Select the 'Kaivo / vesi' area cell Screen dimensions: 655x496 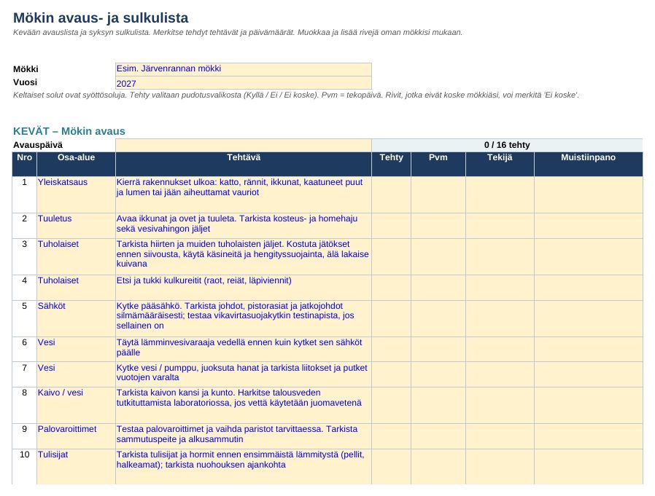[x=76, y=406]
